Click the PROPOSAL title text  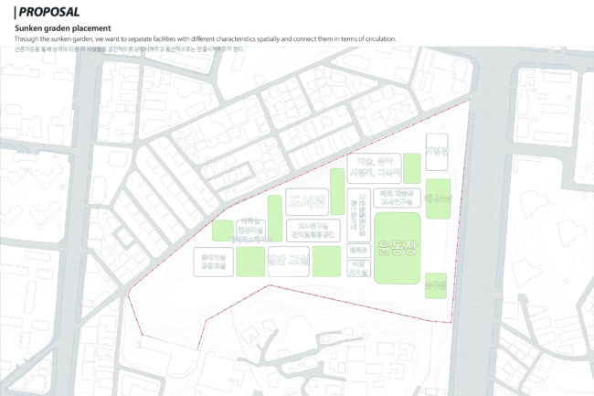(48, 13)
